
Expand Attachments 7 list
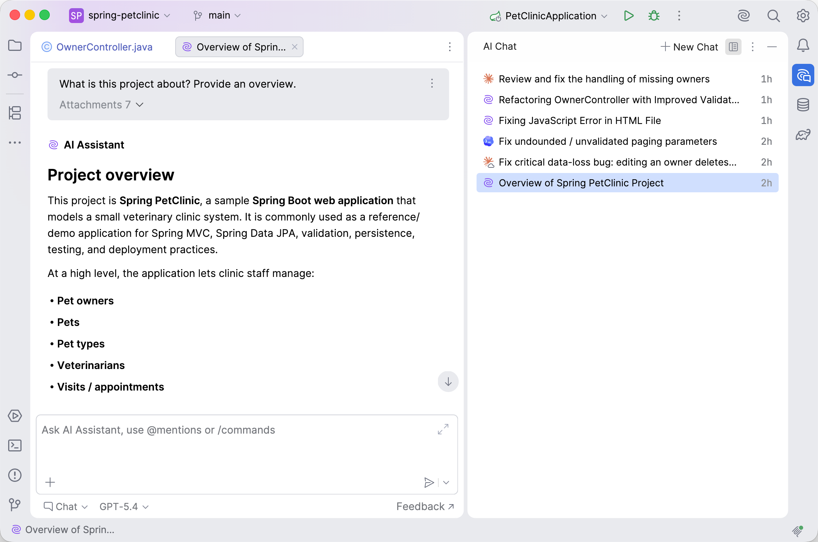tap(101, 105)
